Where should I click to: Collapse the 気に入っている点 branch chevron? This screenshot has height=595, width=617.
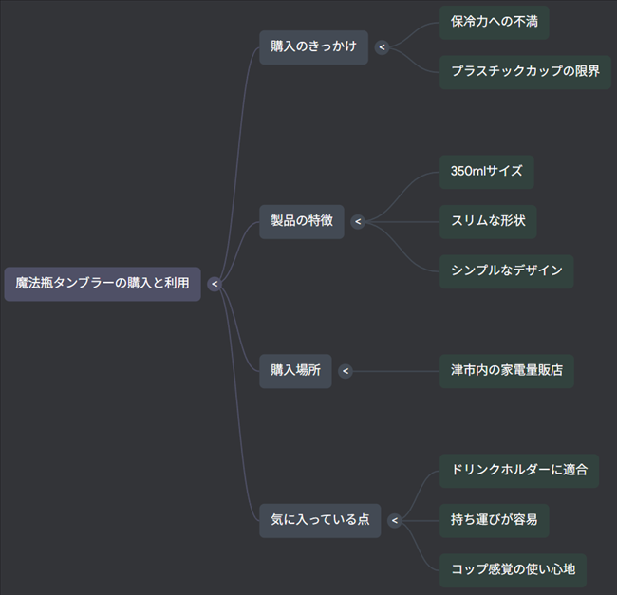395,520
